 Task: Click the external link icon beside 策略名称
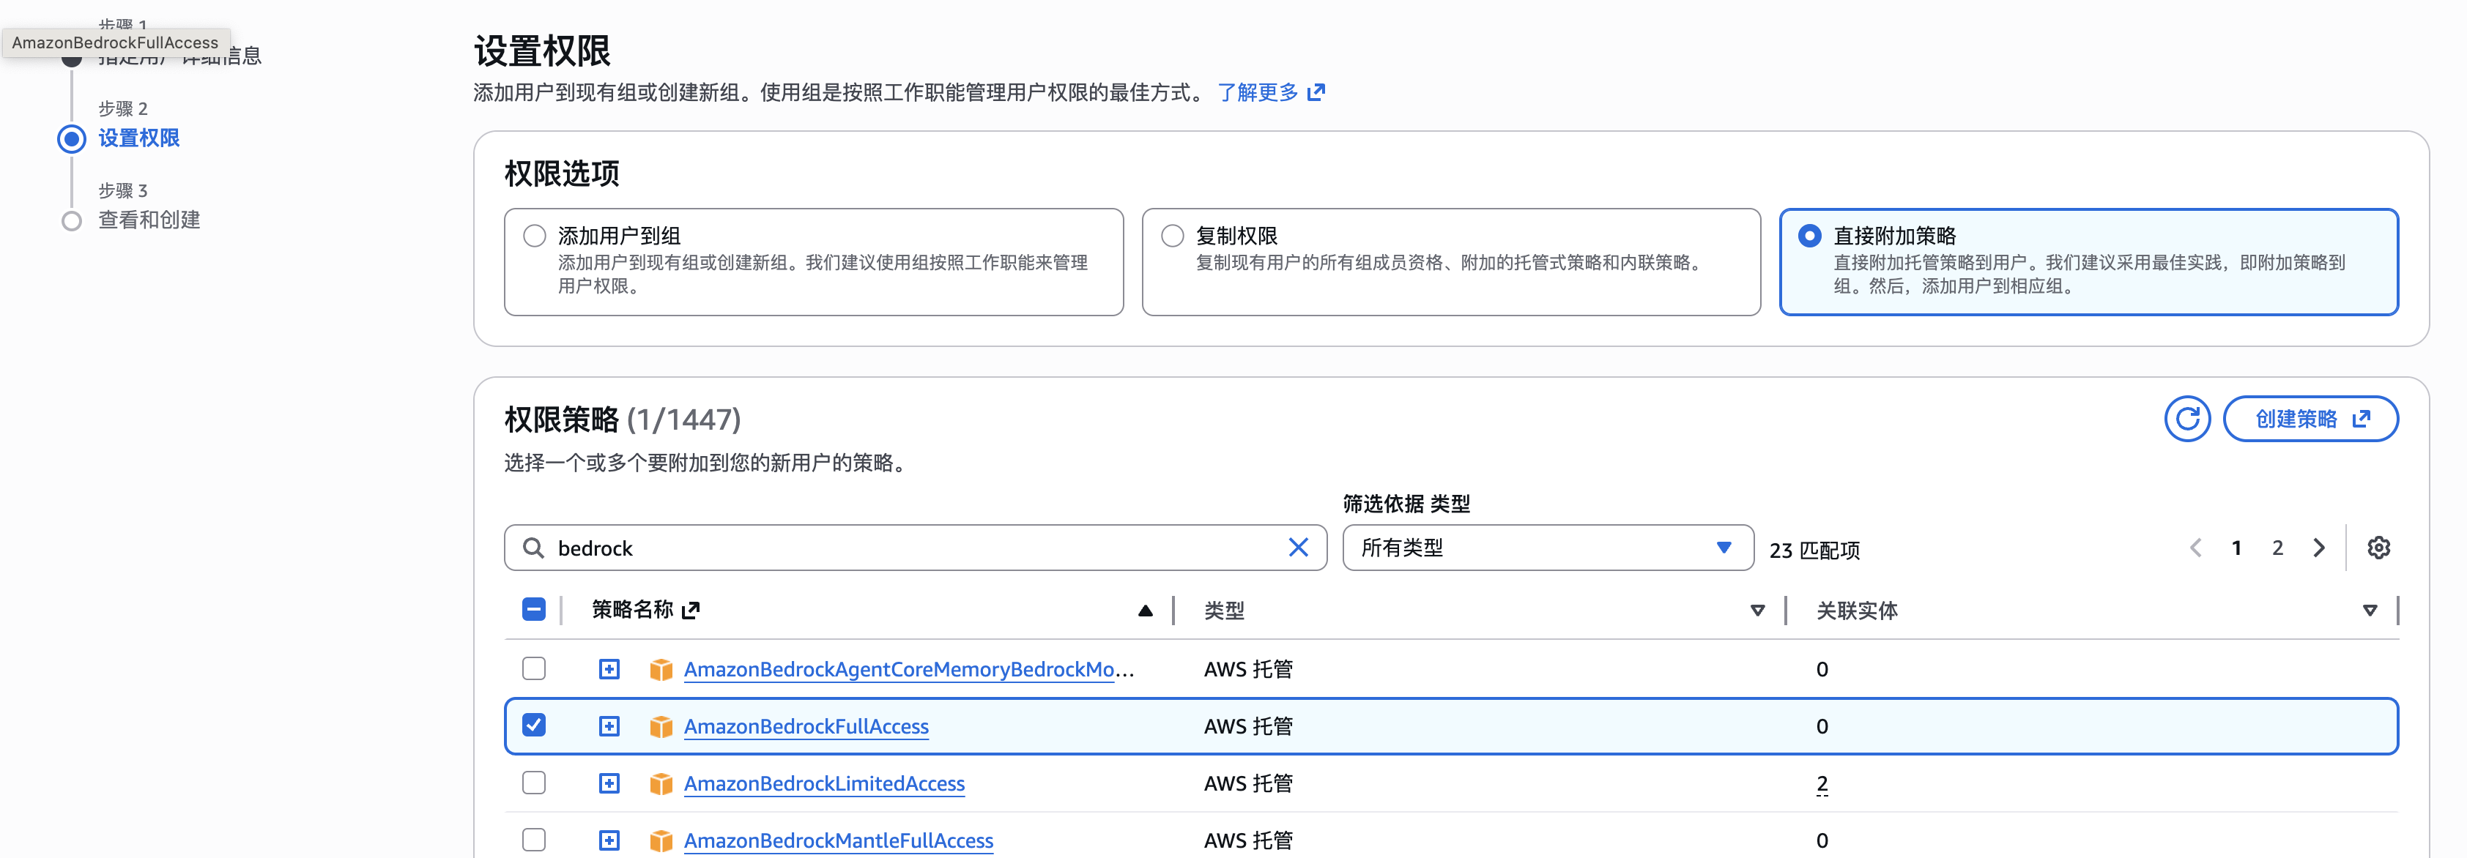click(691, 610)
